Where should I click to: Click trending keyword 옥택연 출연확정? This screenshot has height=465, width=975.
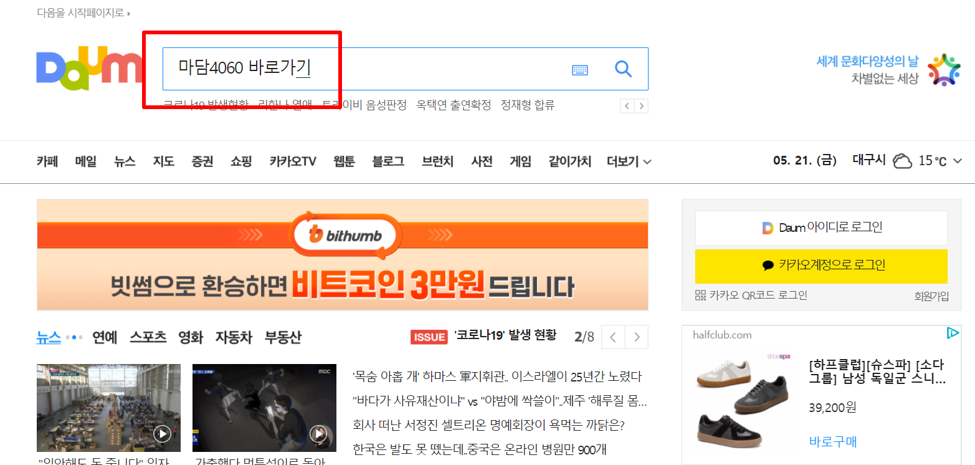click(x=454, y=105)
